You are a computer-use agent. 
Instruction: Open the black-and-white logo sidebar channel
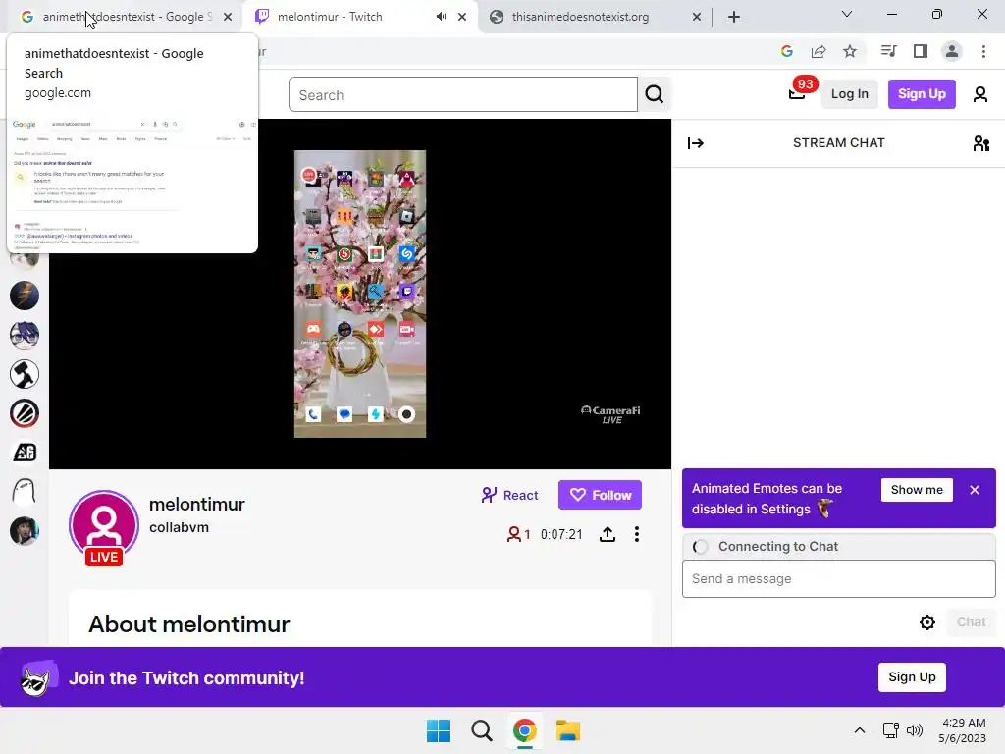tap(25, 453)
